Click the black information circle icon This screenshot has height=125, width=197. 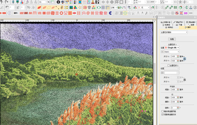[x=58, y=2]
